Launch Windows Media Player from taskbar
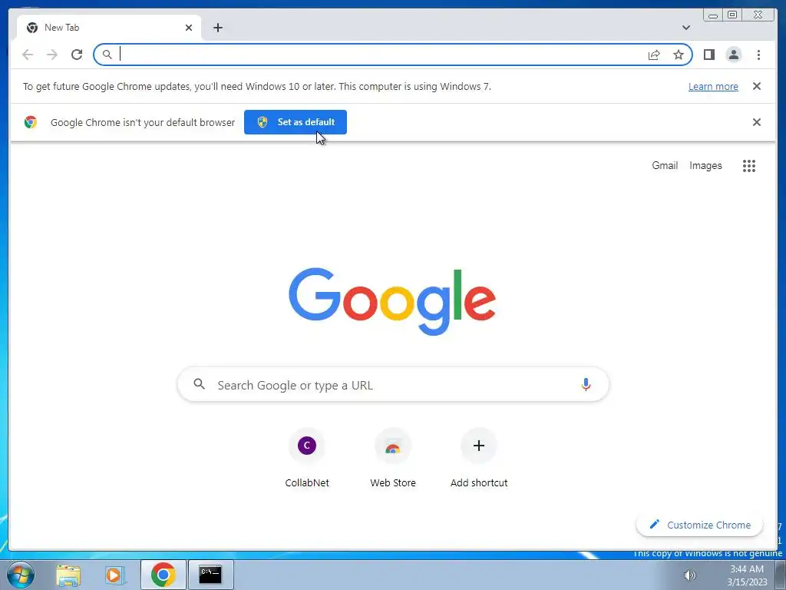Viewport: 786px width, 590px height. (114, 575)
